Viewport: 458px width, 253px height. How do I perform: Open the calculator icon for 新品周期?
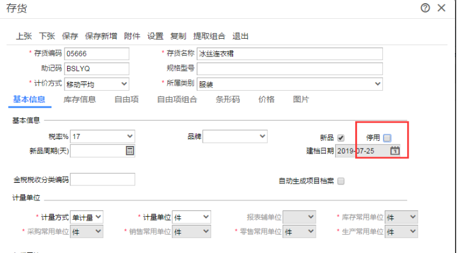(130, 151)
